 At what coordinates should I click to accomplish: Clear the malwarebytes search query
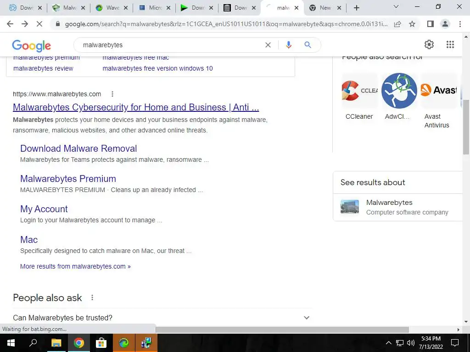click(x=268, y=45)
